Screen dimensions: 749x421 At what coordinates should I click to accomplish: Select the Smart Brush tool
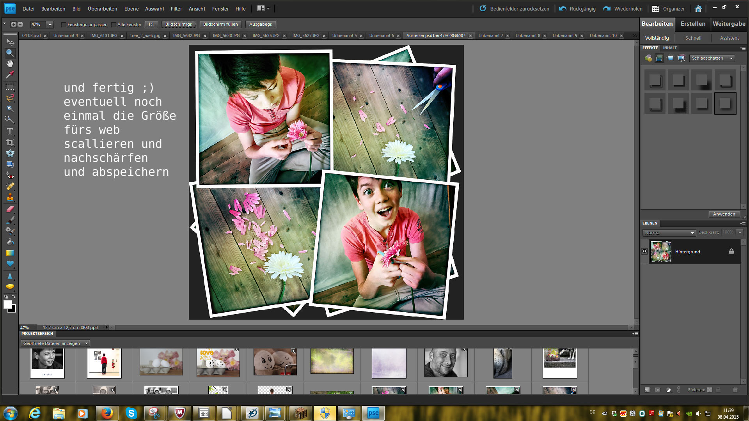point(10,231)
